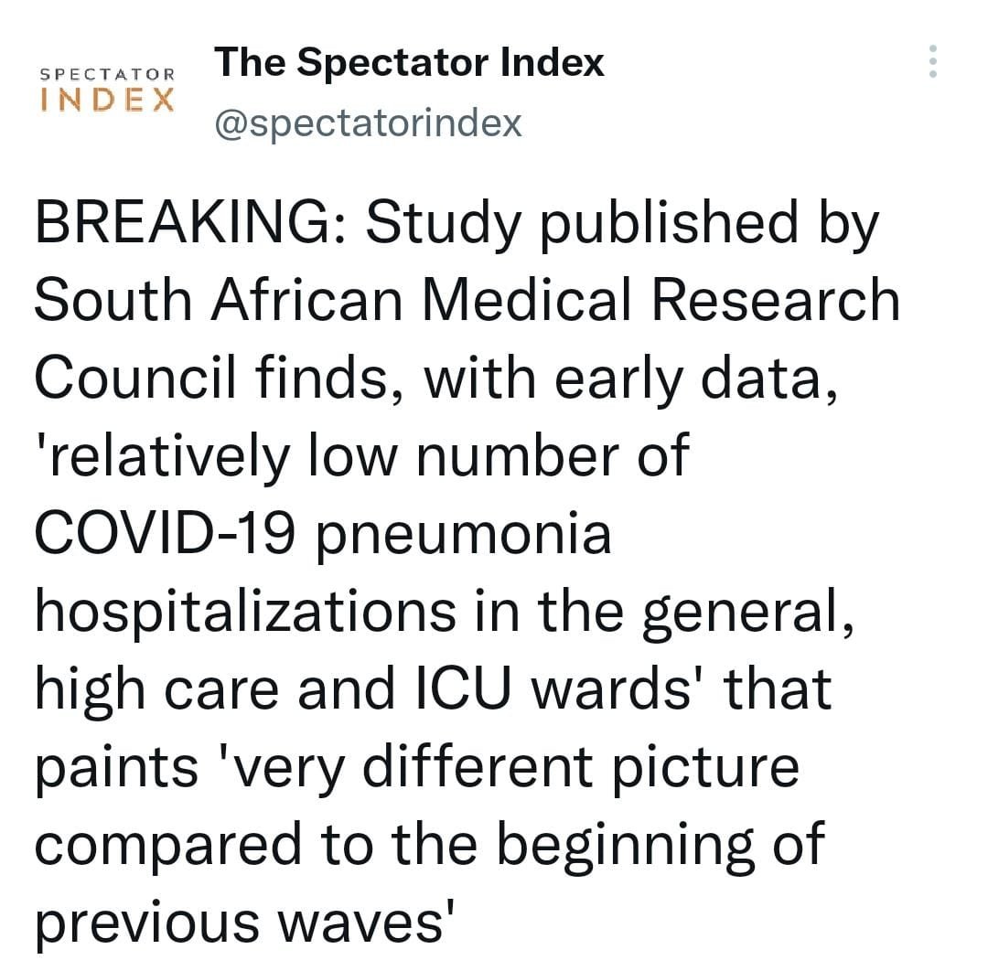Open the Spectator Index profile avatar

point(107,90)
